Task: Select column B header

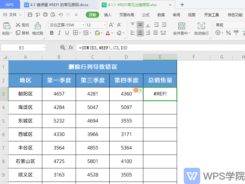Action: 59,57
